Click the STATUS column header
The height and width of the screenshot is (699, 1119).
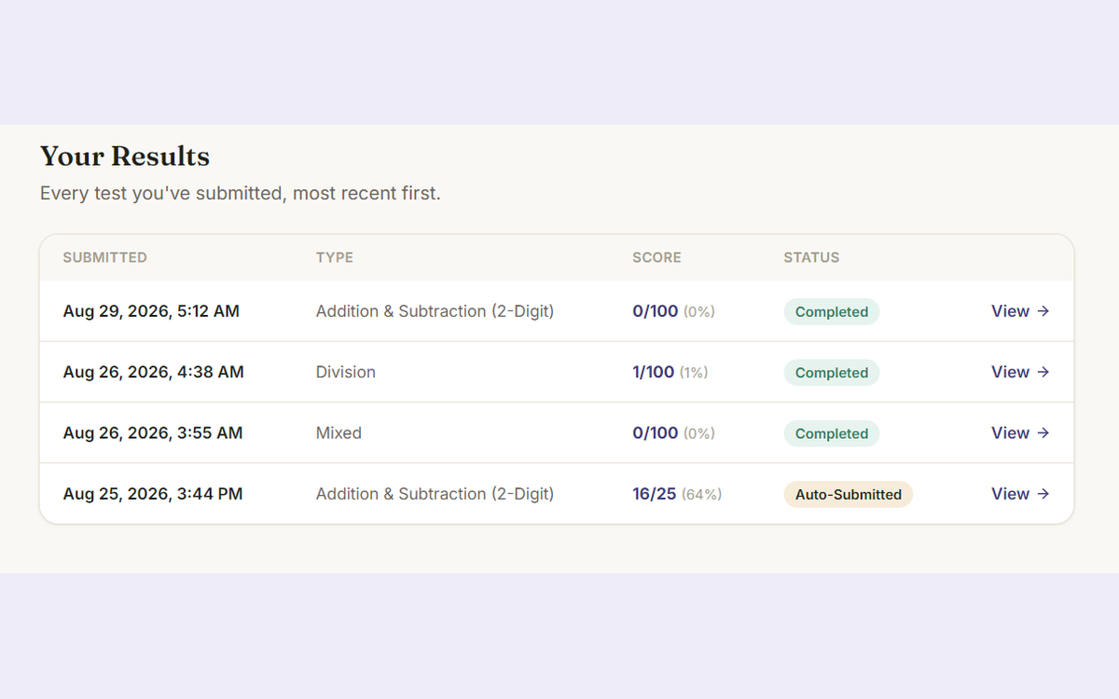[x=811, y=257]
